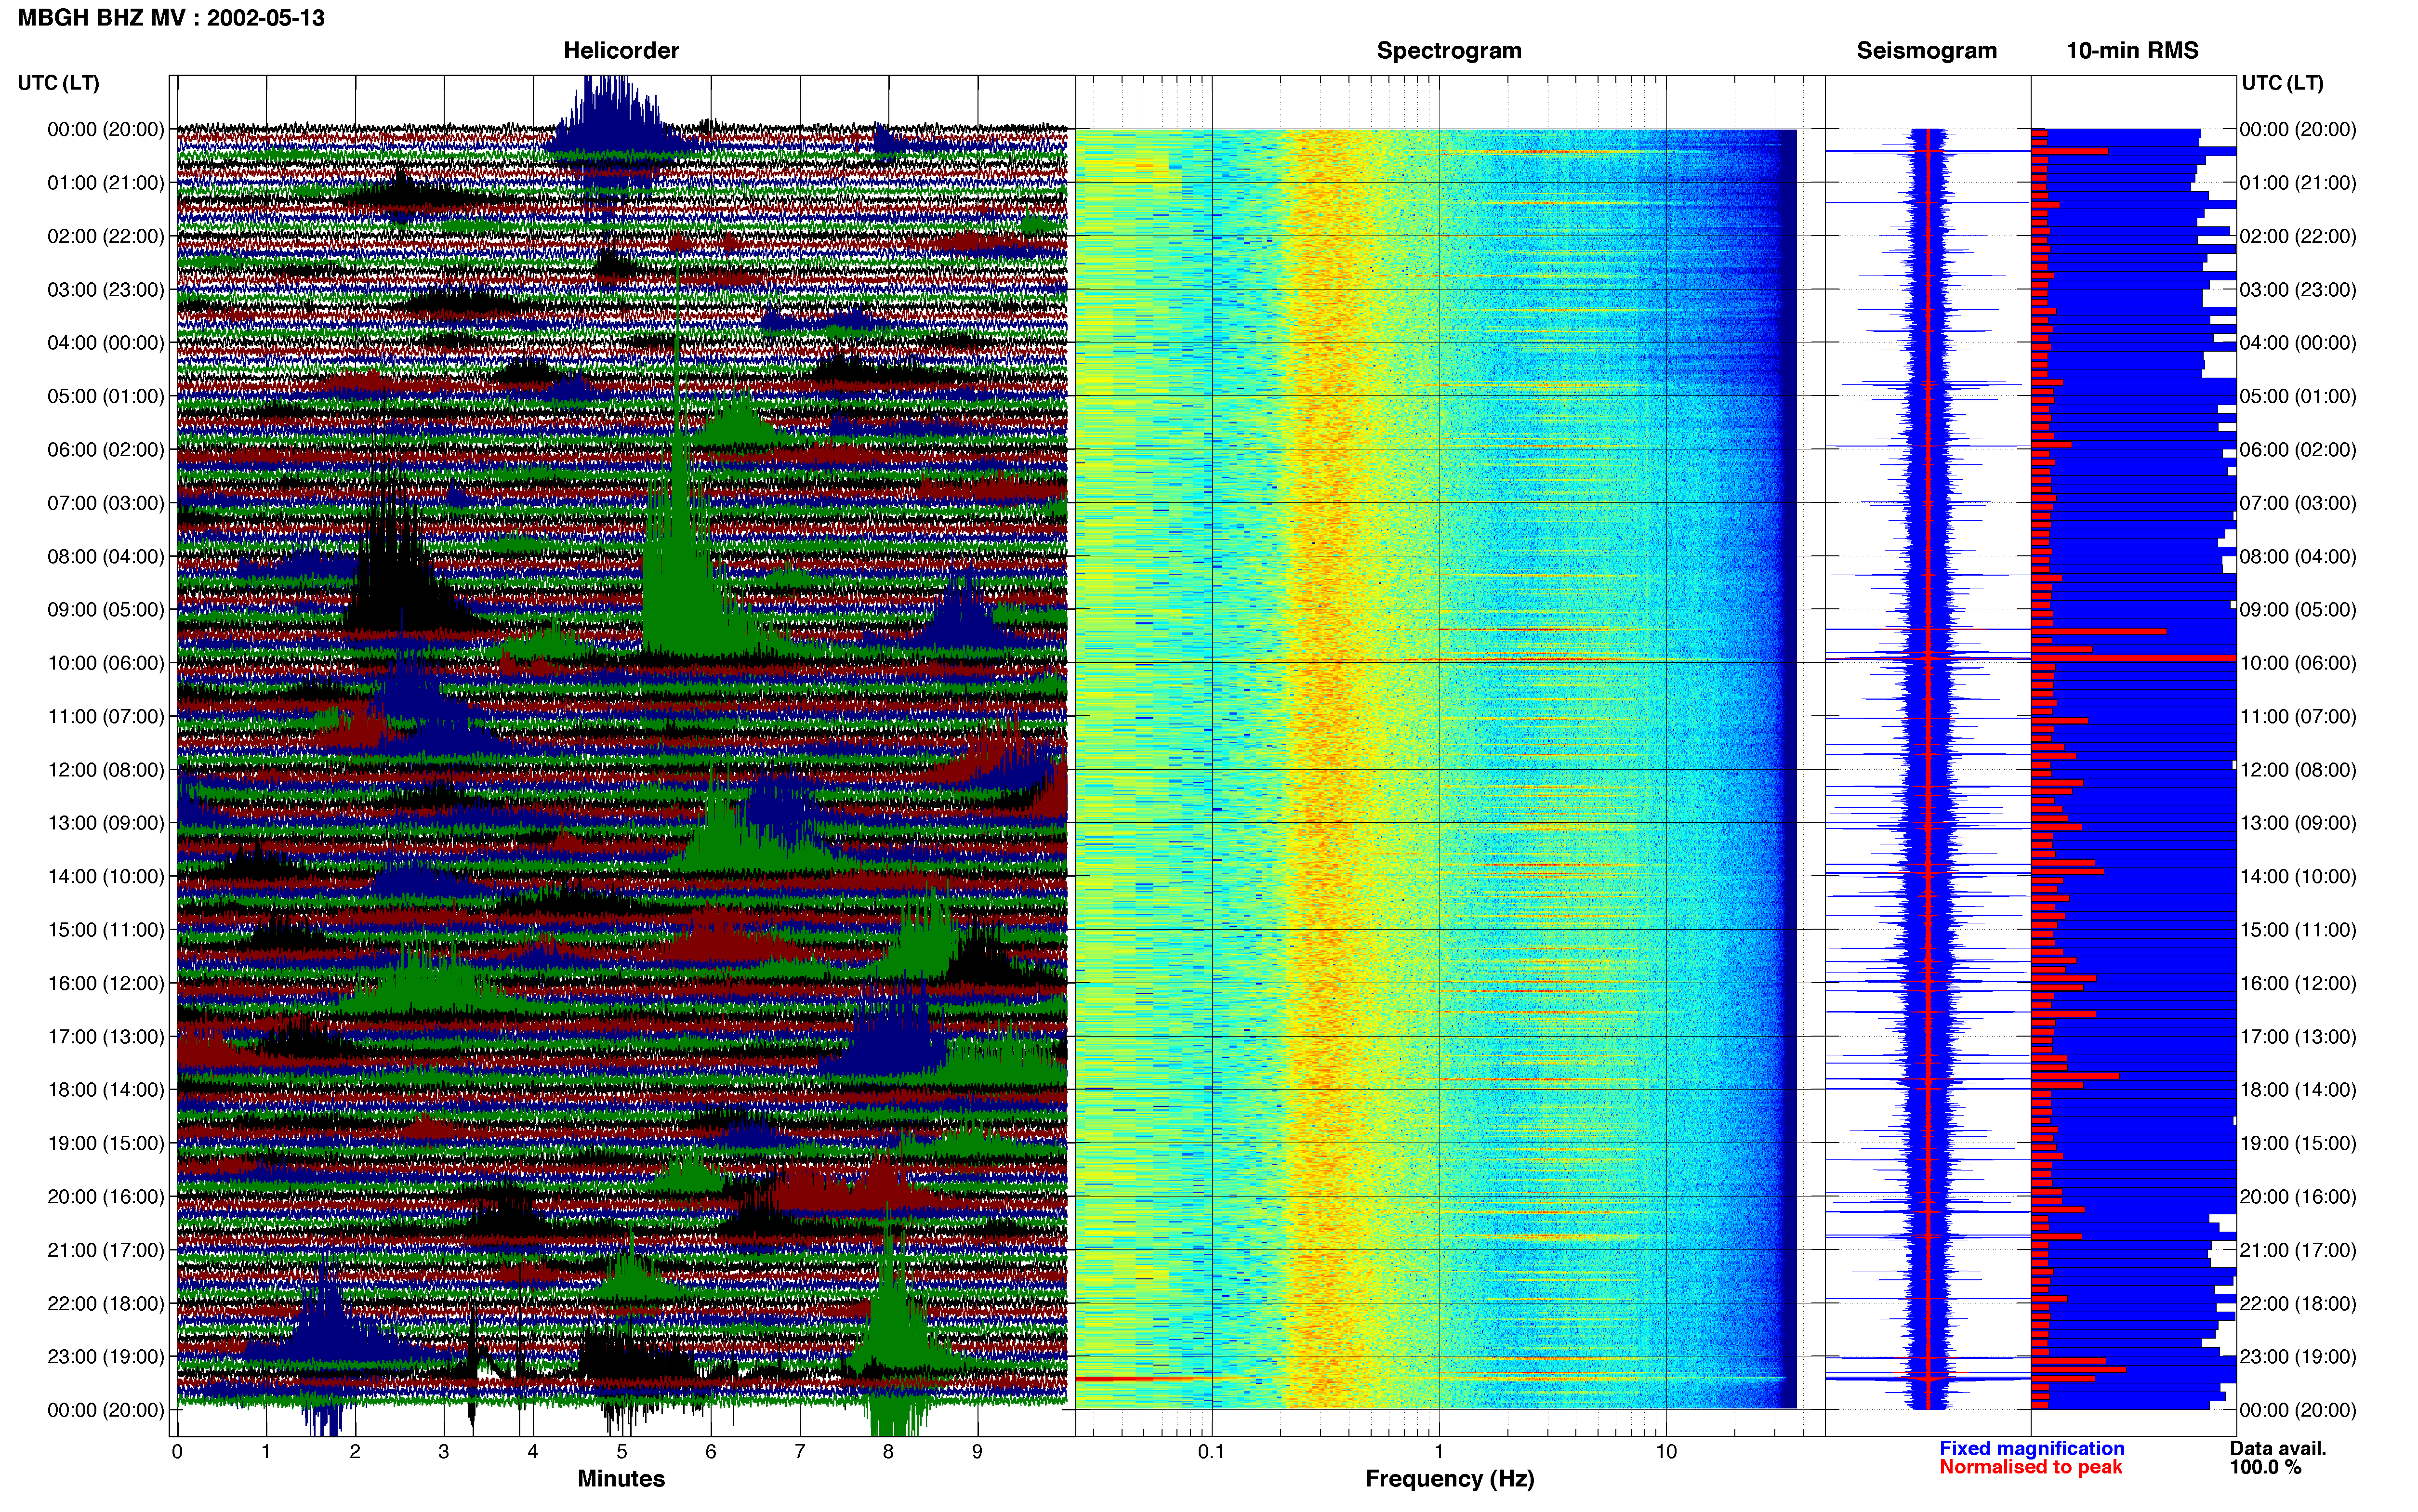Image resolution: width=2418 pixels, height=1512 pixels.
Task: Click Minutes axis tick label "7"
Action: tap(800, 1452)
